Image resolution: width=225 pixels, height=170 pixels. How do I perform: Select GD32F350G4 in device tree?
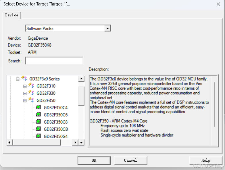[56, 136]
